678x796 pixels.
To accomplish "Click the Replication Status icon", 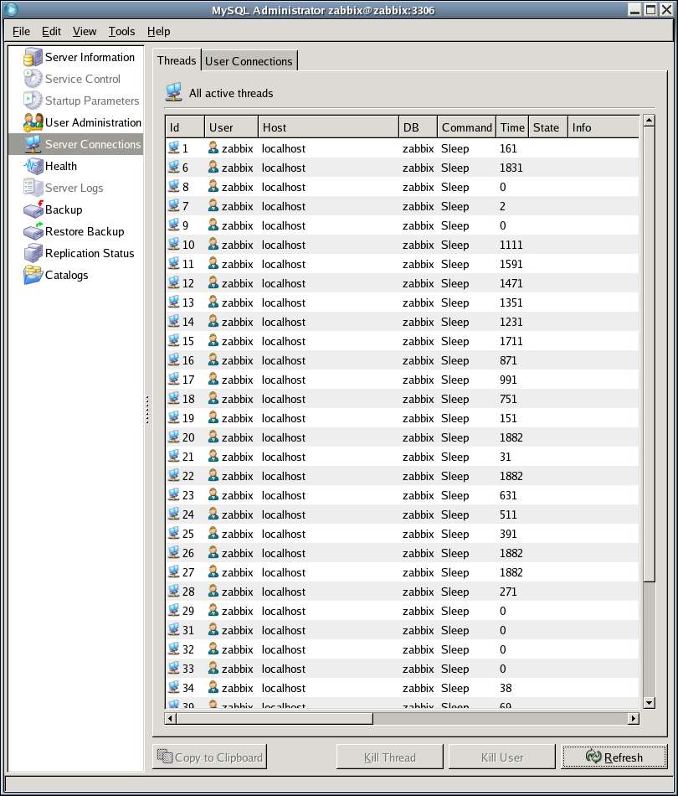I will 33,253.
